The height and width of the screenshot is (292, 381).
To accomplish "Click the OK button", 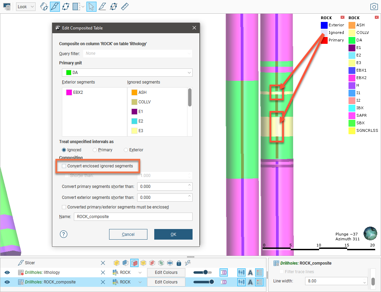I will [x=173, y=234].
